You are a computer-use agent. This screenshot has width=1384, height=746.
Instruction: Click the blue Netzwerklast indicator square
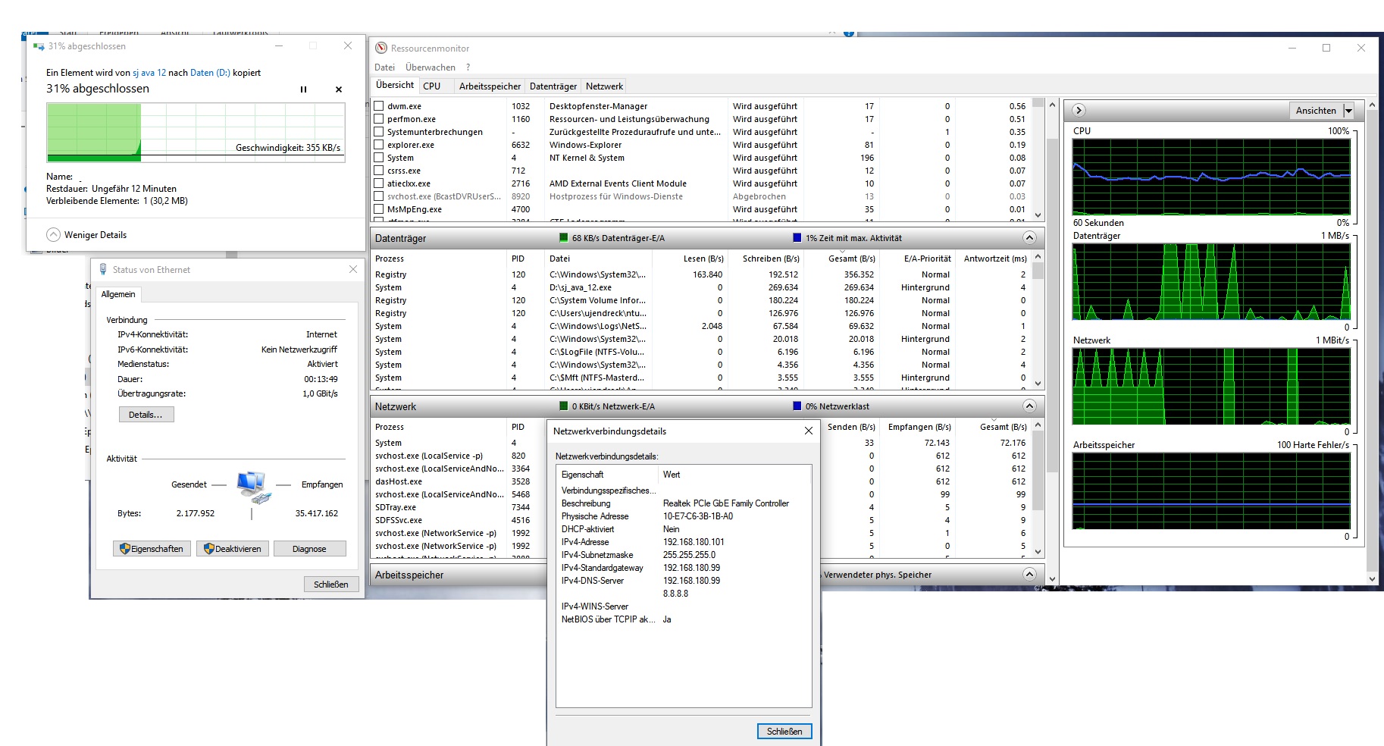[797, 406]
